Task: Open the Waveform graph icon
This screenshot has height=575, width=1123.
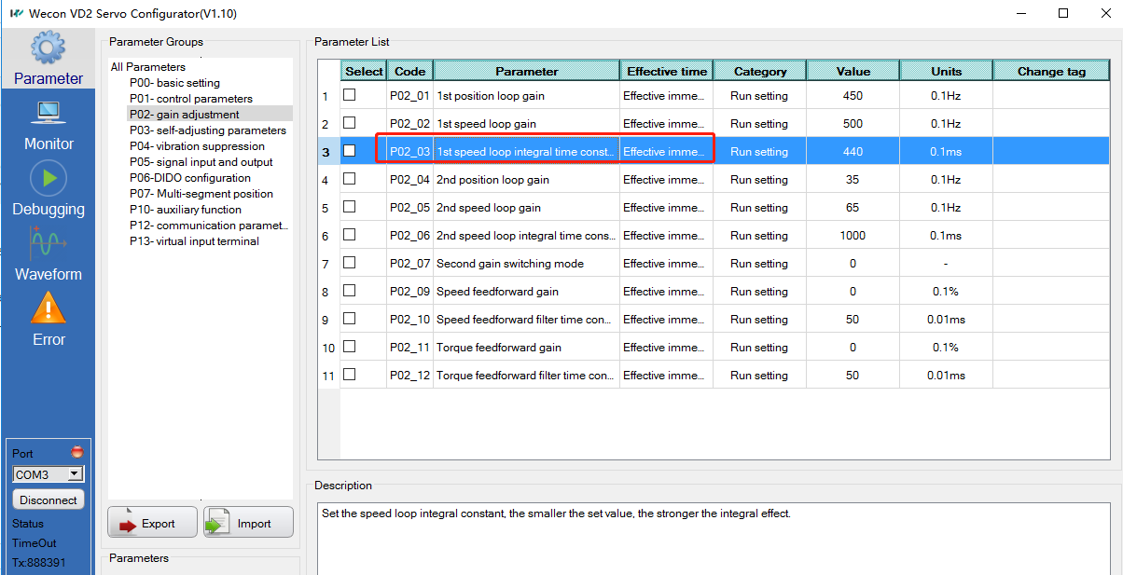Action: pyautogui.click(x=49, y=244)
